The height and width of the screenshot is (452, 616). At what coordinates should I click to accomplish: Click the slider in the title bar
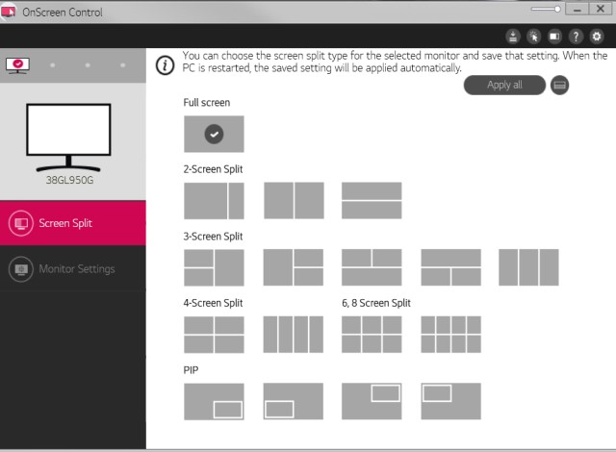[x=546, y=9]
